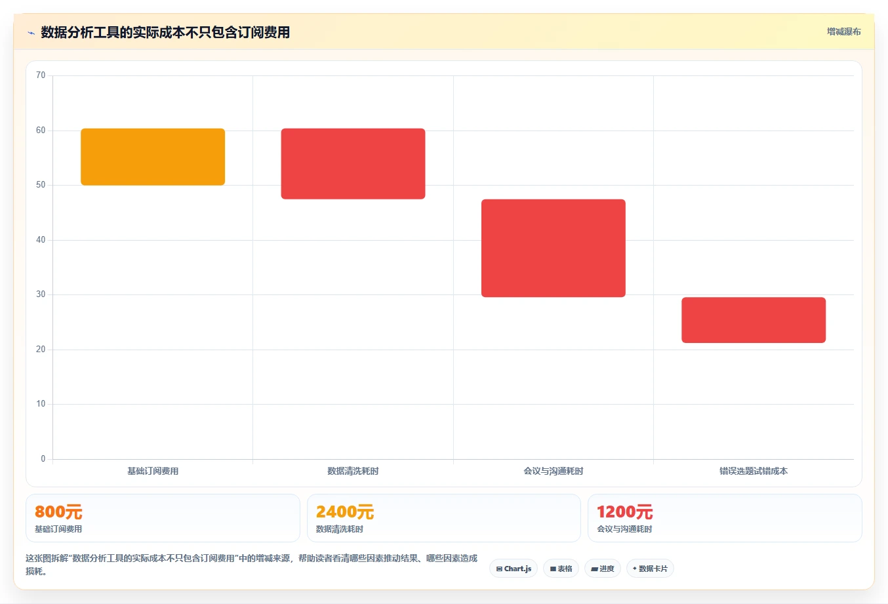
Task: Click the y-axis value 40
Action: tap(41, 240)
